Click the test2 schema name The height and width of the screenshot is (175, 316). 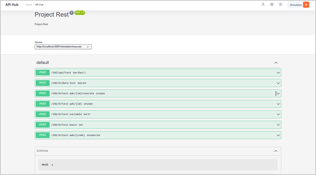coord(45,165)
